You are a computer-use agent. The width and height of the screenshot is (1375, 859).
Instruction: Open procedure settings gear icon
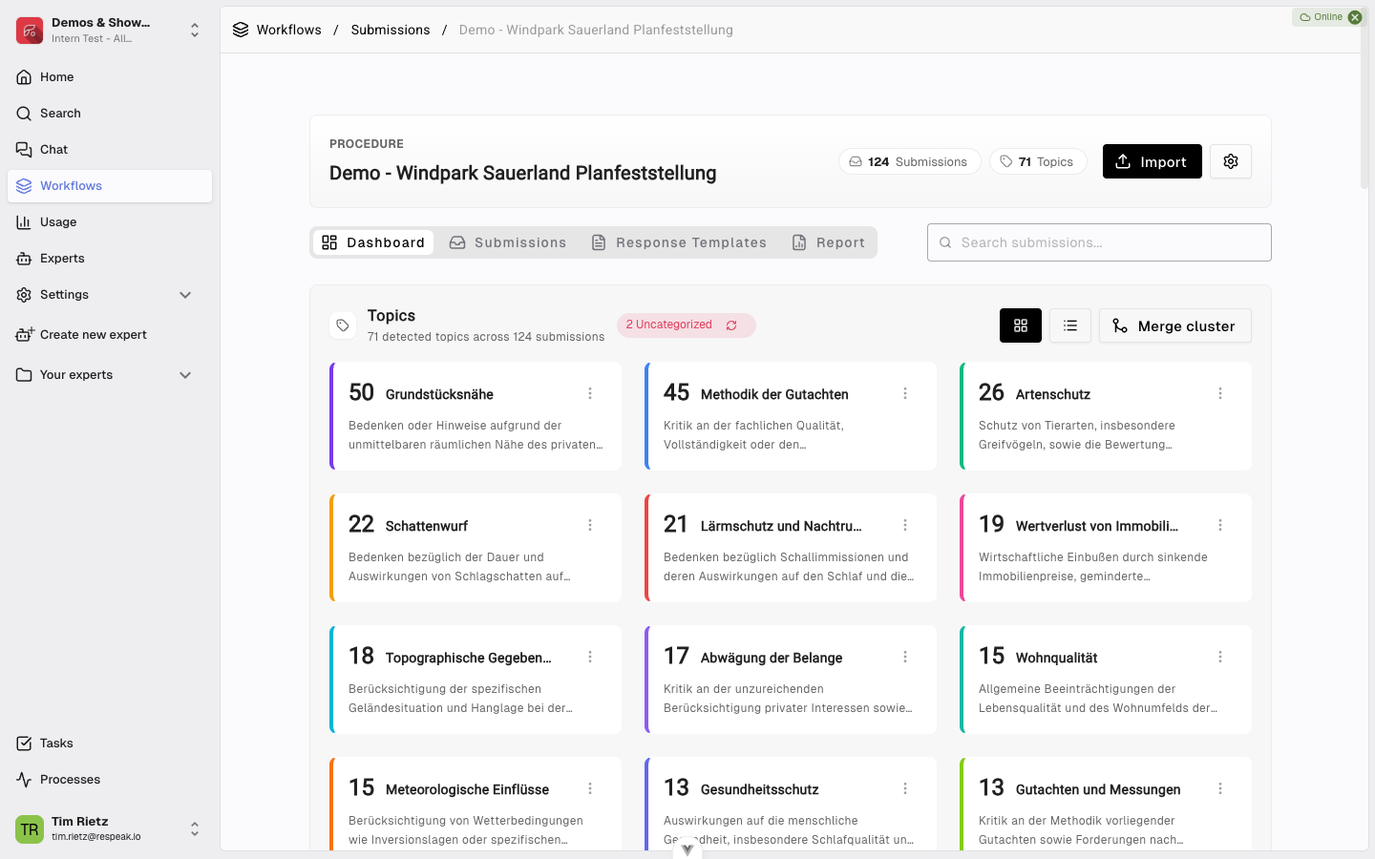tap(1231, 161)
